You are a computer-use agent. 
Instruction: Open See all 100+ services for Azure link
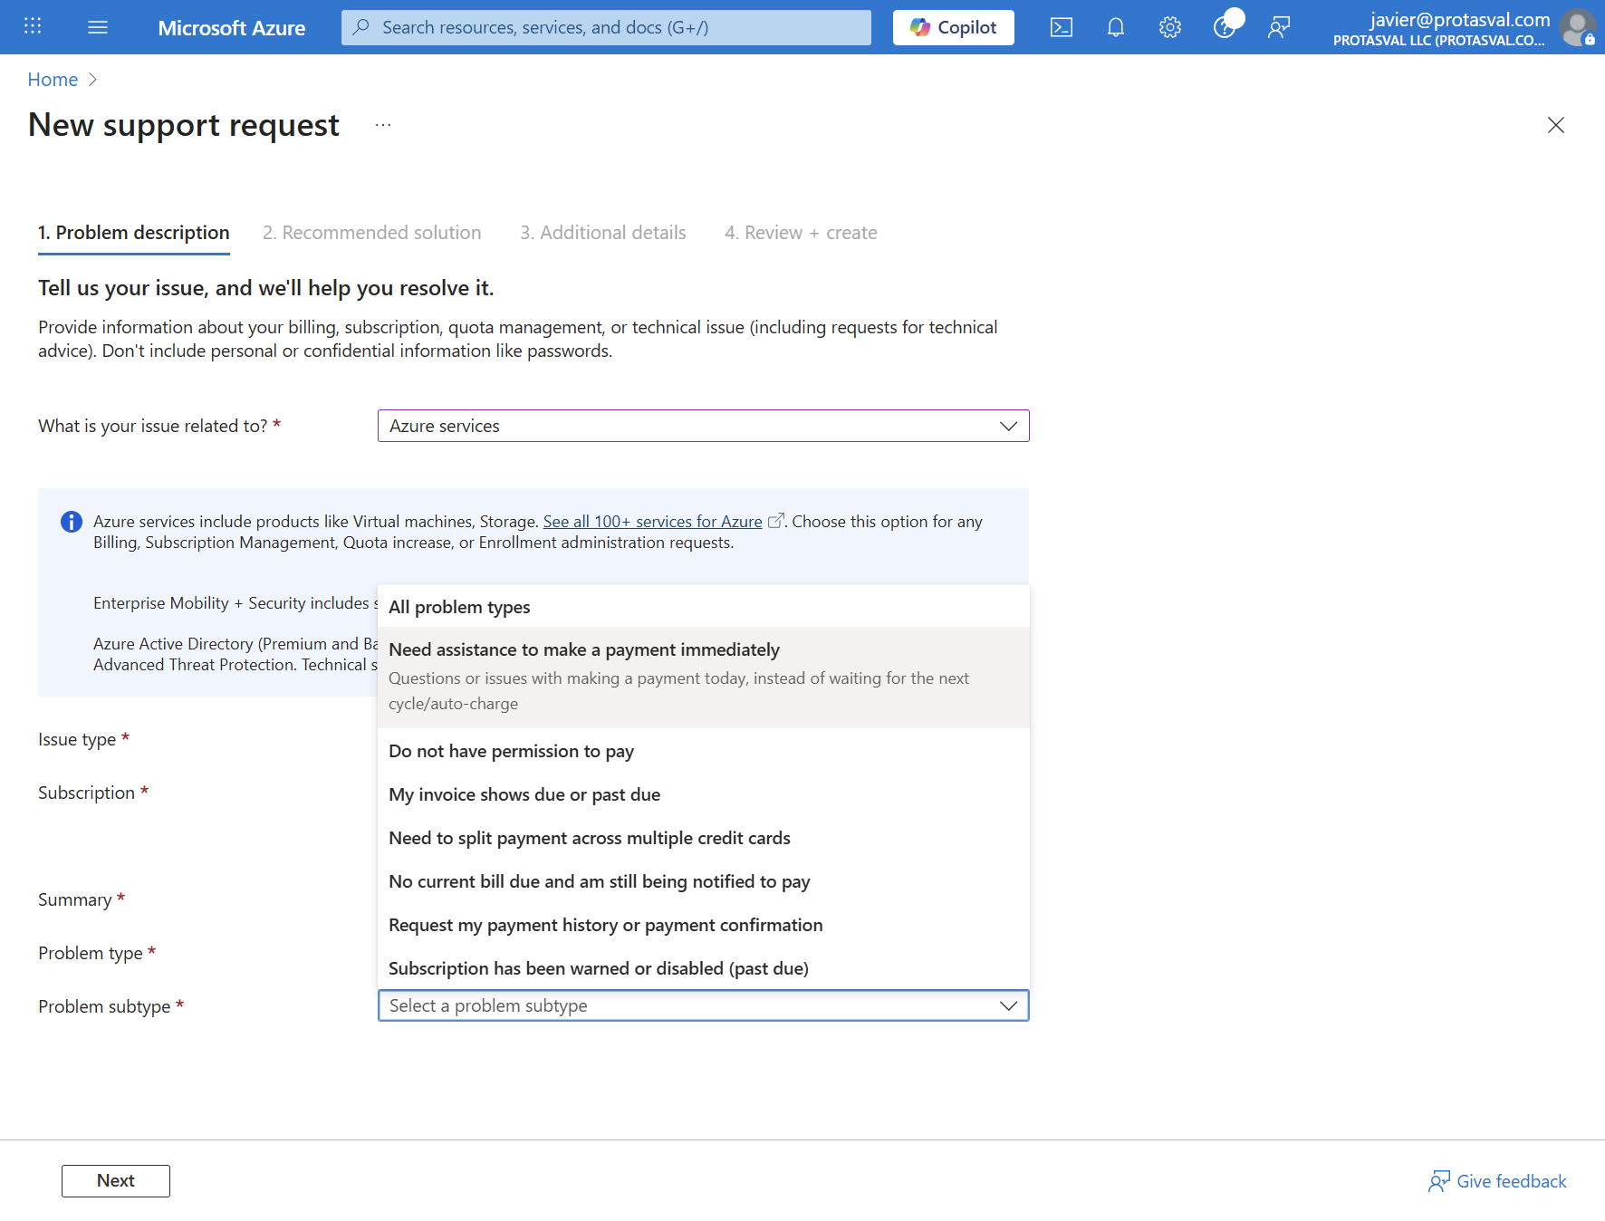point(652,522)
